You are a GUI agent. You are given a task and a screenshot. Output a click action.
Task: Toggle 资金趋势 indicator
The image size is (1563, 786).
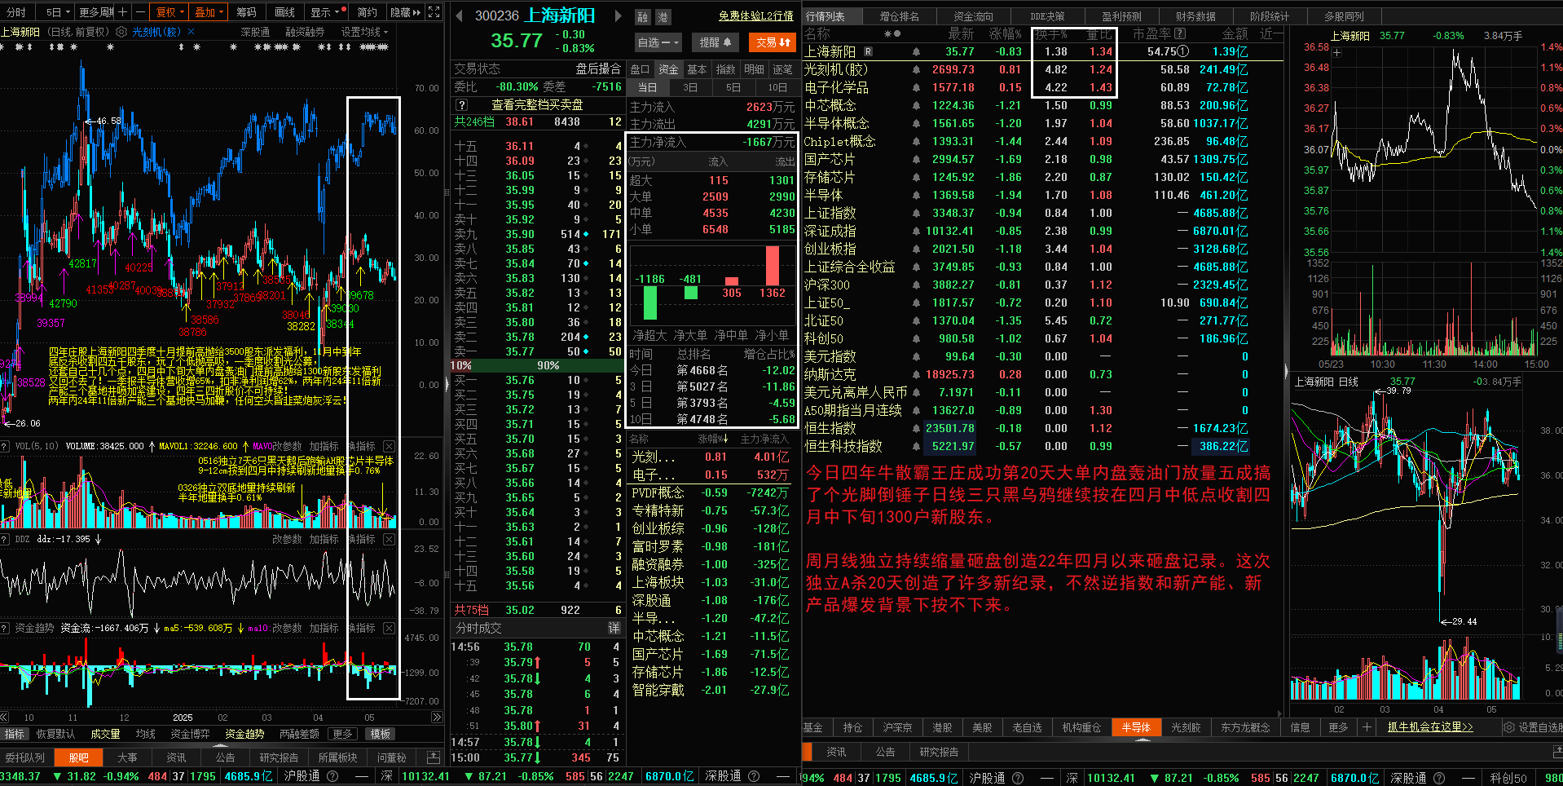click(x=244, y=734)
